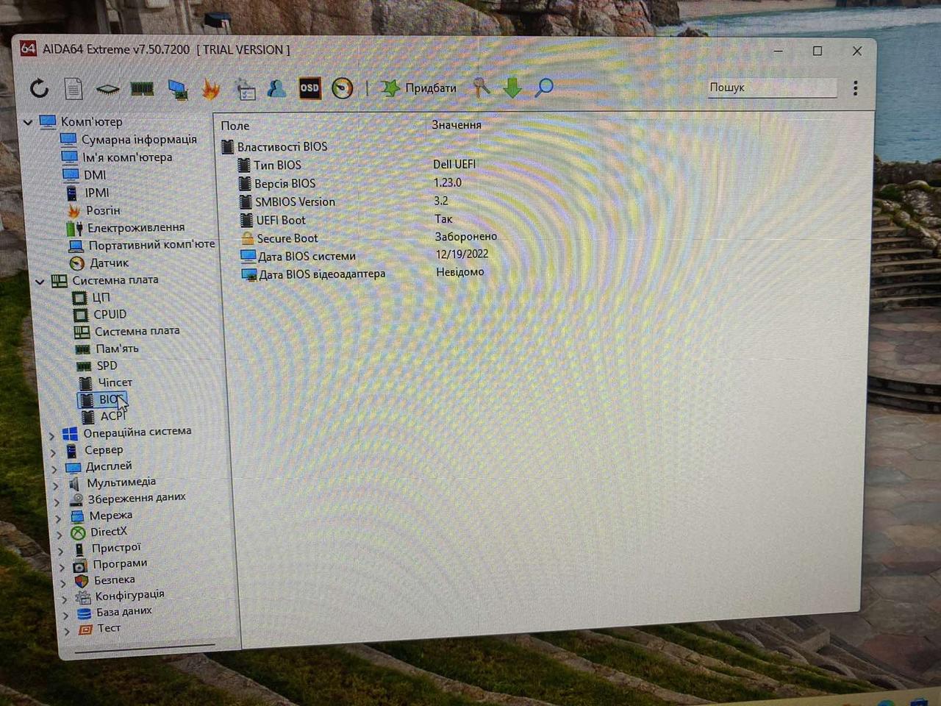Open the monitor diagnostics toolbar icon
This screenshot has height=706, width=941.
pos(177,89)
